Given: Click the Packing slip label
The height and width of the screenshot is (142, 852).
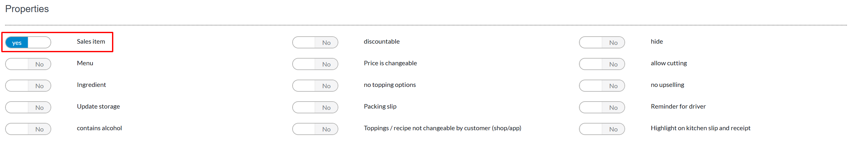Looking at the screenshot, I should (x=380, y=106).
